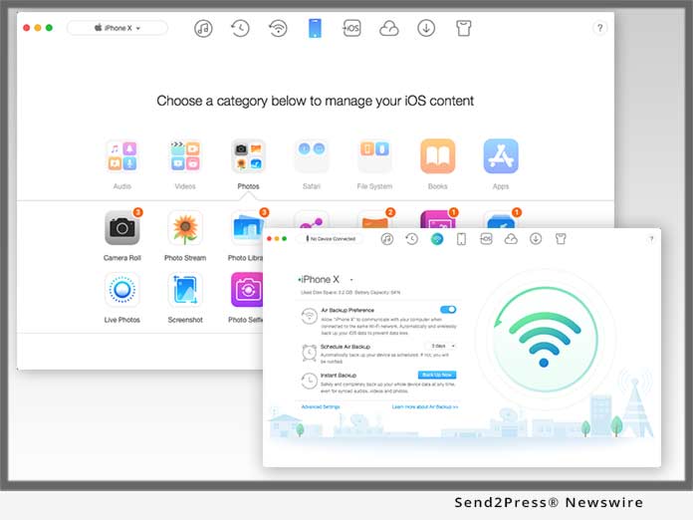Click the Back Up Now button

point(437,375)
